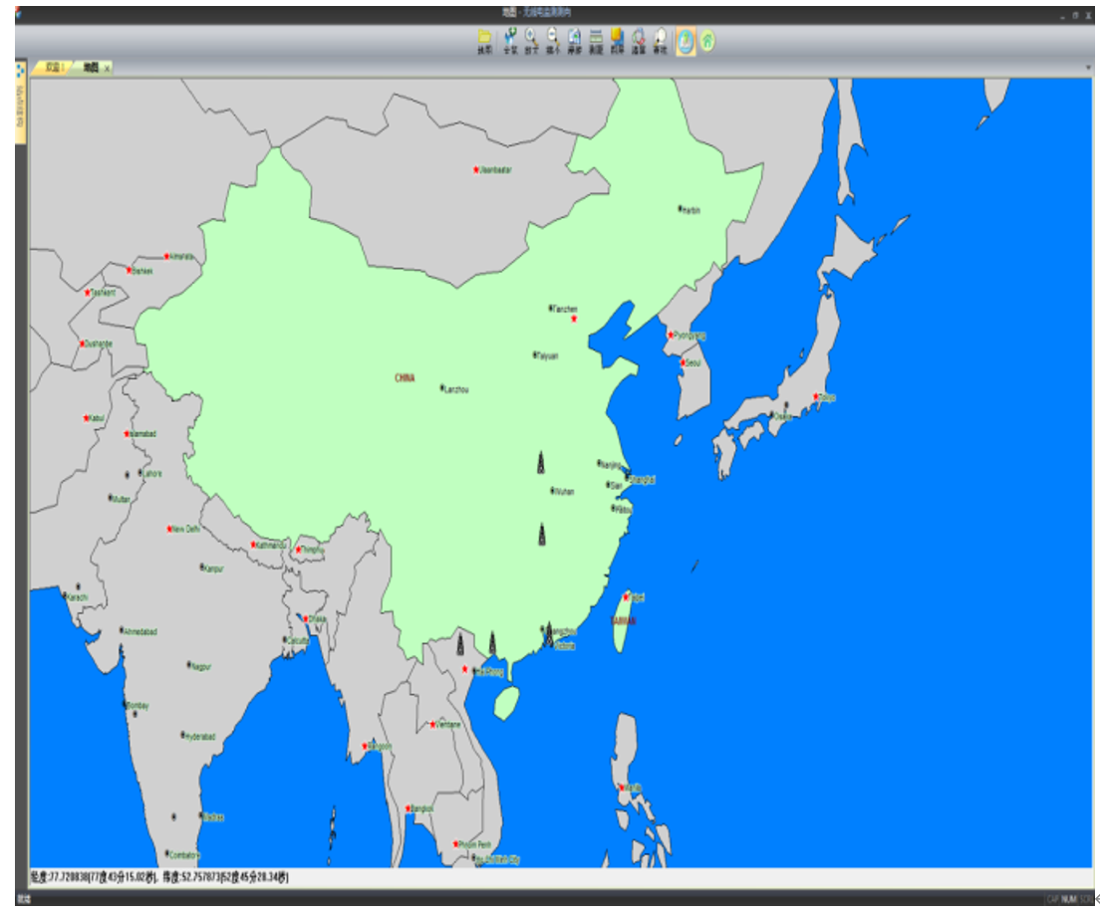Click the yellow folder icon in the toolbar
The width and height of the screenshot is (1100, 914).
[484, 39]
